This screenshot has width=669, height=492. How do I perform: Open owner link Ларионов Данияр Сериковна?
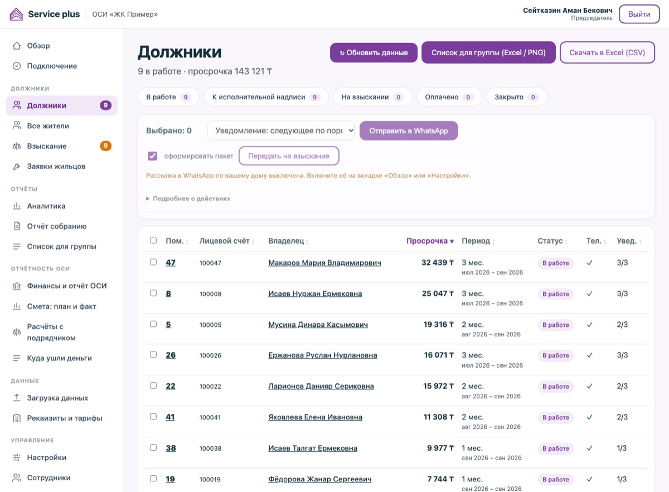tap(321, 386)
